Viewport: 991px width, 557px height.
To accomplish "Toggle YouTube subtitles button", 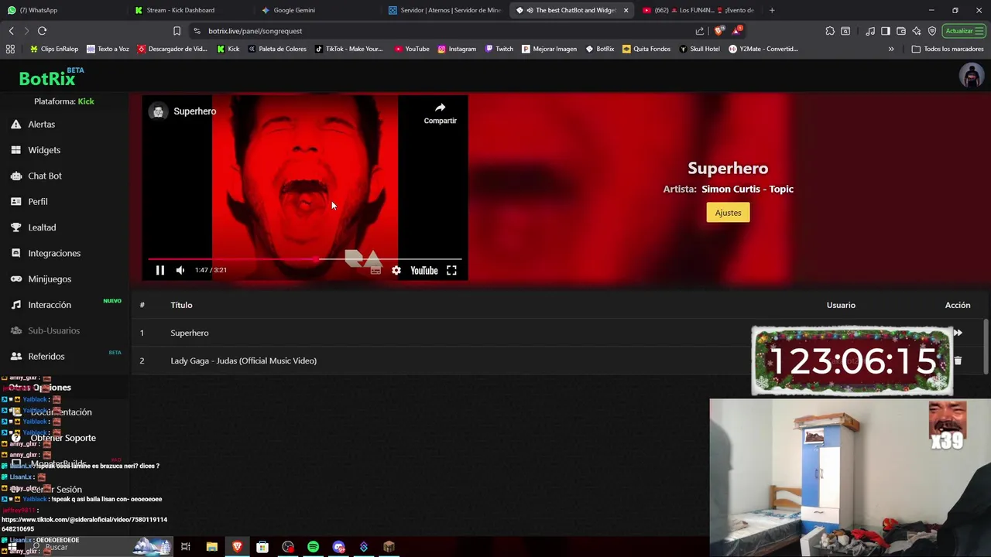I will (375, 270).
